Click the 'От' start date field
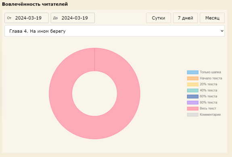Viewport: 232px width, 157px height. pyautogui.click(x=27, y=18)
